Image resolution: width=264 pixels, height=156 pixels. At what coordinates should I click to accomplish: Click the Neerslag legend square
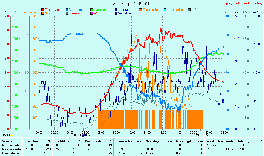(116, 10)
